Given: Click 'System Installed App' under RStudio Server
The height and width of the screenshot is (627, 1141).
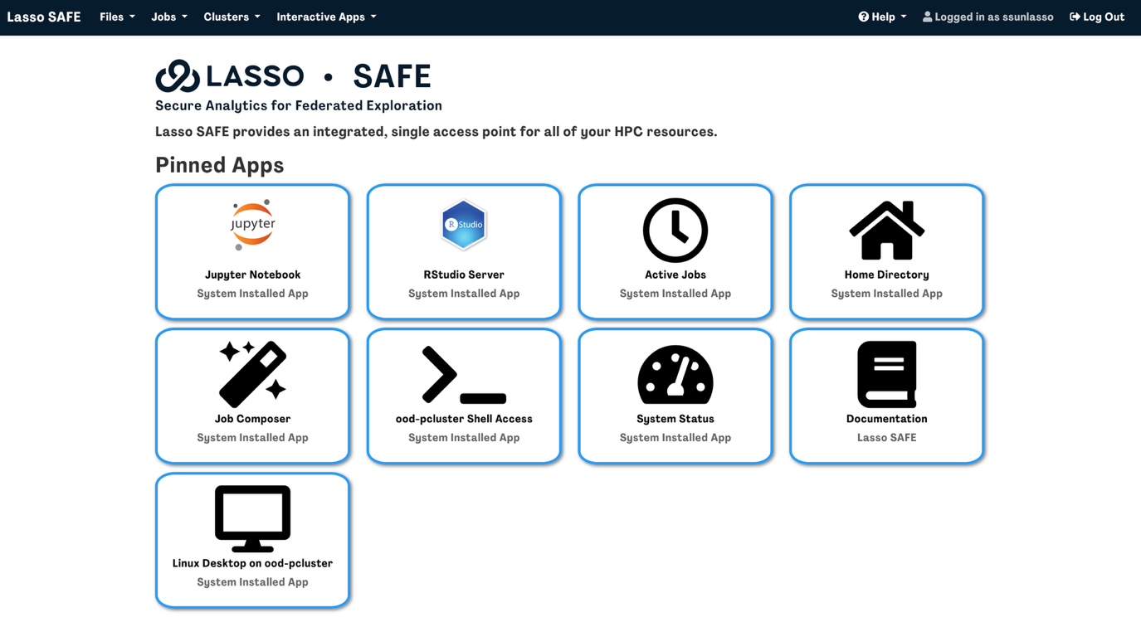Looking at the screenshot, I should 464,294.
